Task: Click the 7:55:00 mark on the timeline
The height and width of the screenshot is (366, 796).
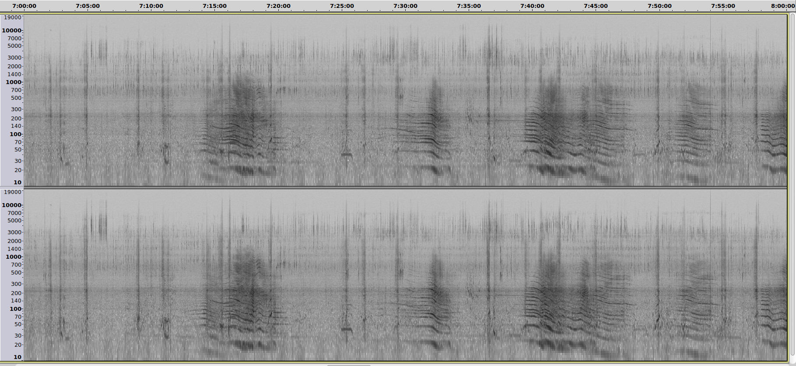Action: tap(723, 6)
